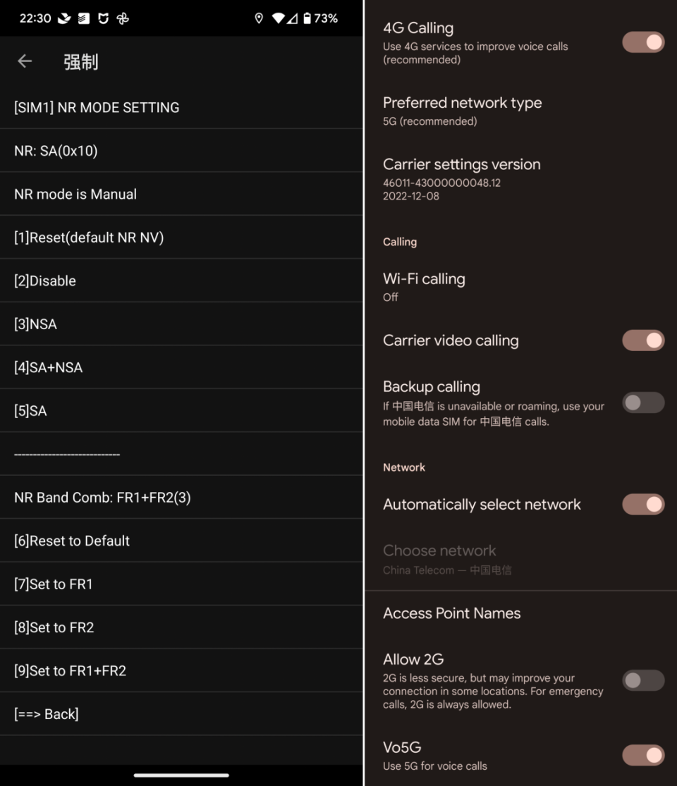The height and width of the screenshot is (786, 677).
Task: Select [5]SA NR mode option
Action: [x=181, y=411]
